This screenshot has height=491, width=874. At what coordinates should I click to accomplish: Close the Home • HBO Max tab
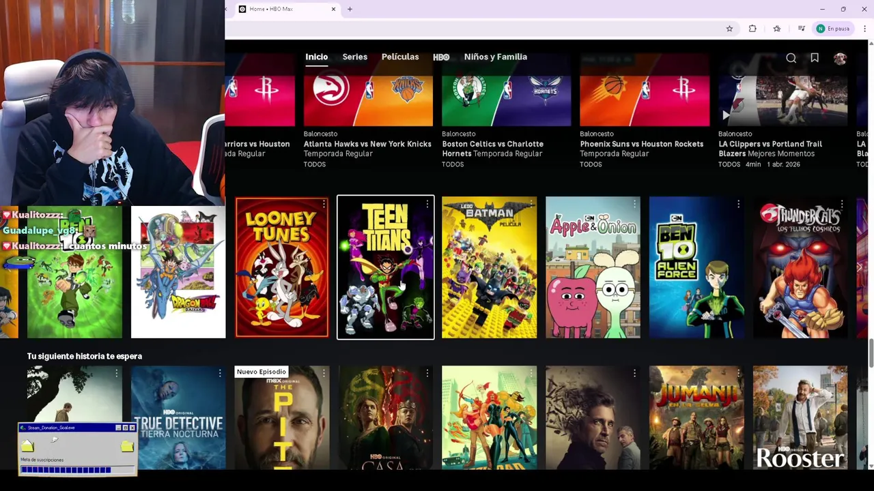pyautogui.click(x=333, y=9)
